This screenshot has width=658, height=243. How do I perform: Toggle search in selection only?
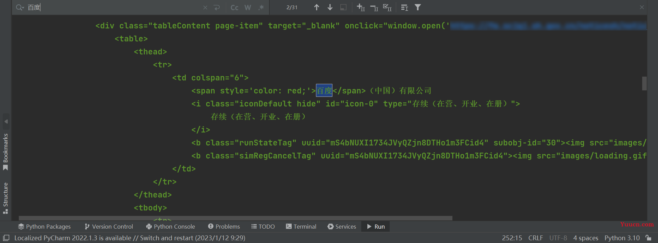pos(343,7)
